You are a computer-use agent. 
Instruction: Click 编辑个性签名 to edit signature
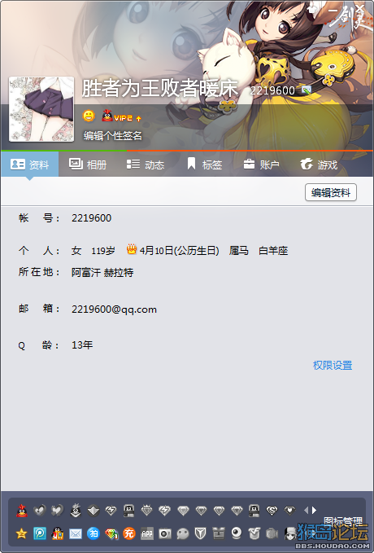pos(113,135)
